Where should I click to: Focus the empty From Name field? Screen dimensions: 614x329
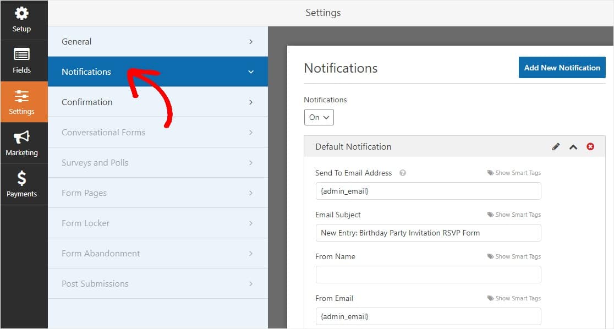pyautogui.click(x=429, y=275)
